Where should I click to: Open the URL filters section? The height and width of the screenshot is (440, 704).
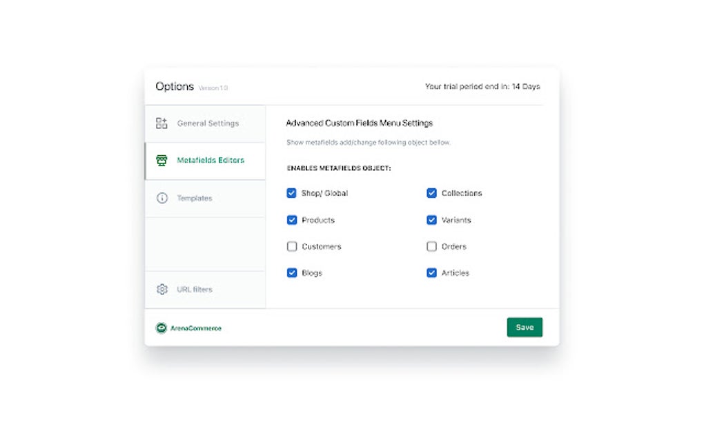point(195,290)
